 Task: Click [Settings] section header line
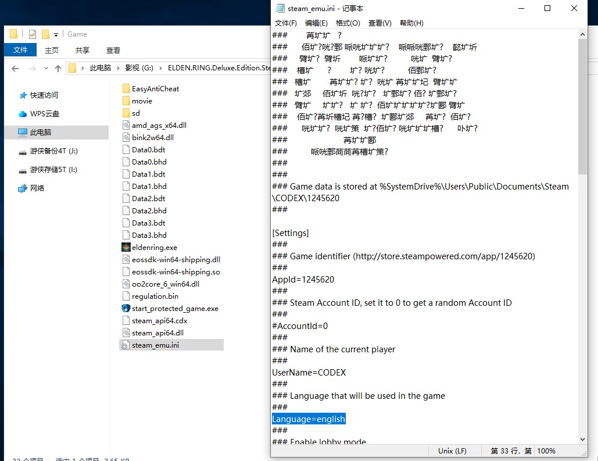pyautogui.click(x=291, y=233)
